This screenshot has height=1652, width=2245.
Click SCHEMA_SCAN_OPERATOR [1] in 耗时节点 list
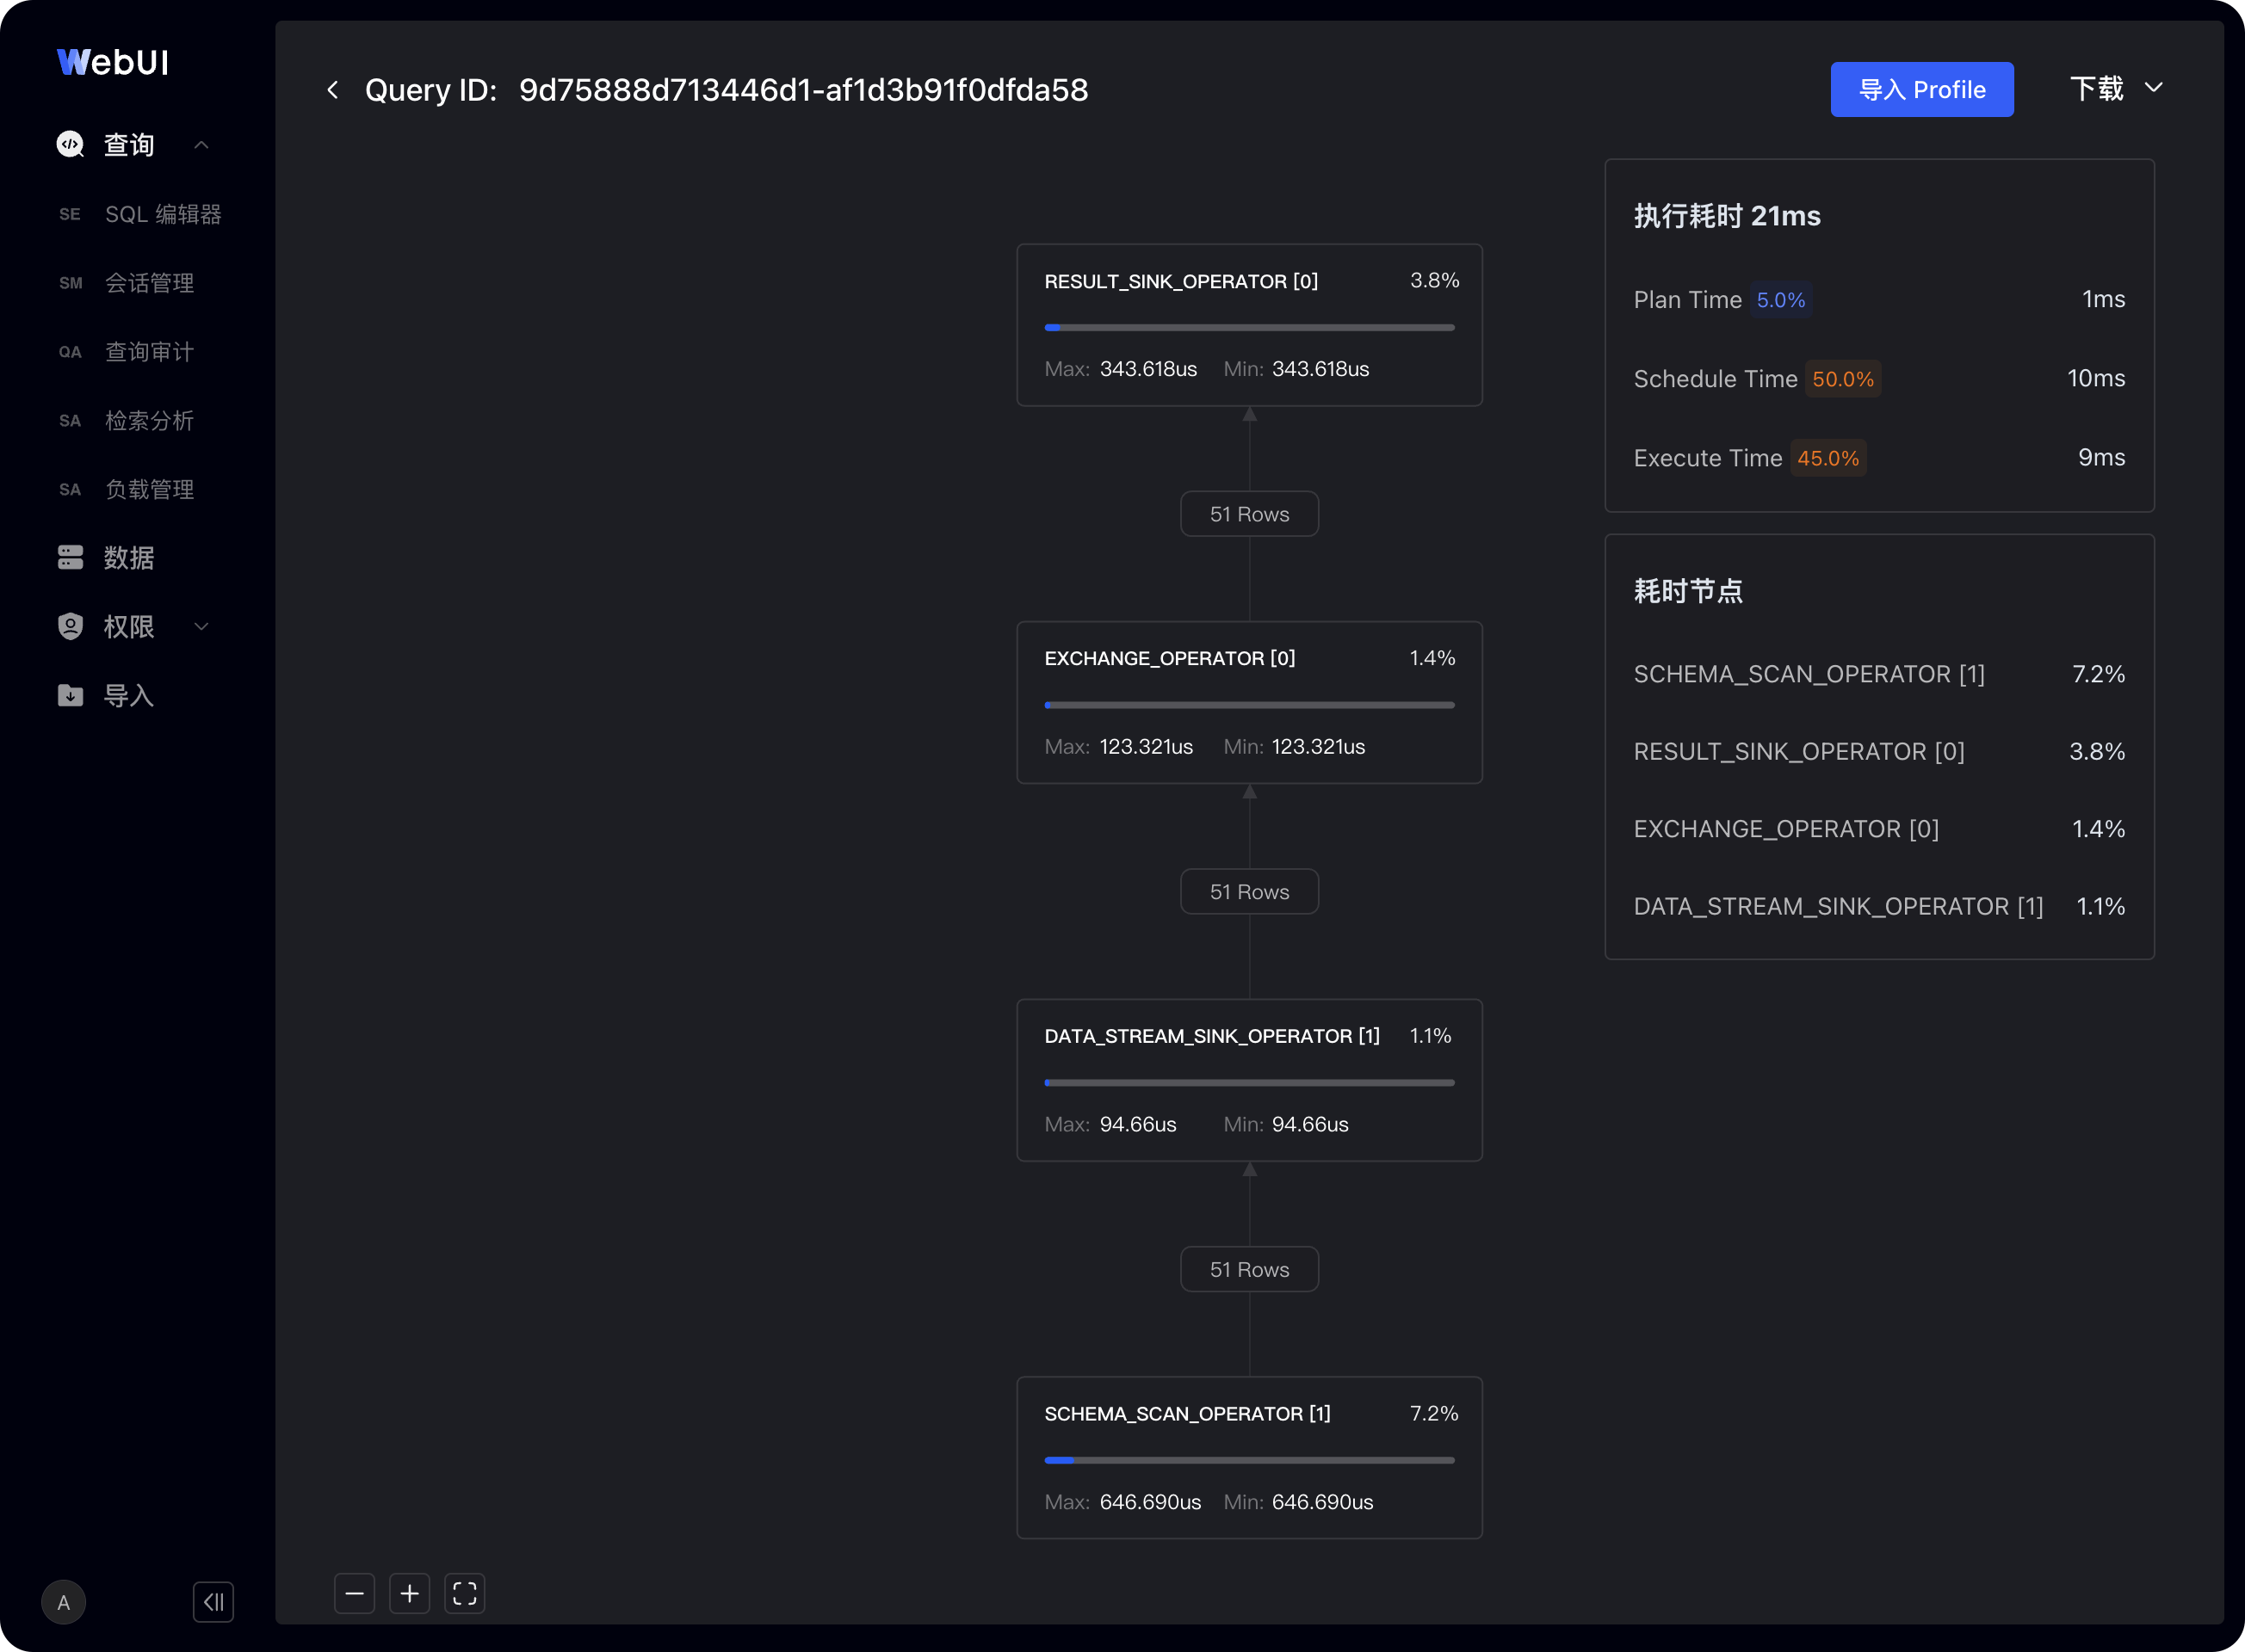1809,674
